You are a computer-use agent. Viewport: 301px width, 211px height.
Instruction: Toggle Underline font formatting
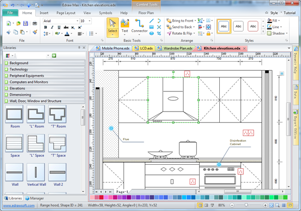(x=58, y=28)
